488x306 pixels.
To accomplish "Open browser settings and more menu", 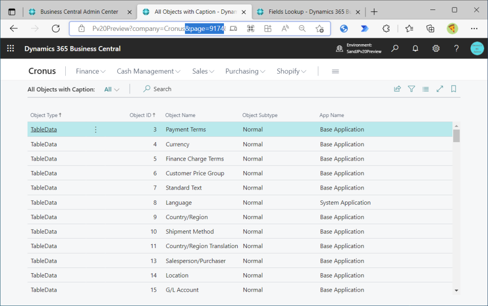I will (474, 29).
